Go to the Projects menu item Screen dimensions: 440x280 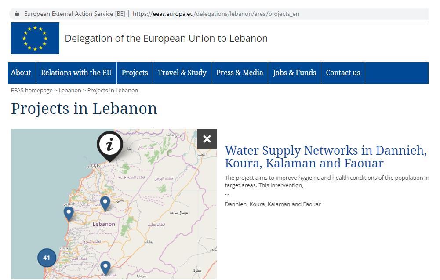pyautogui.click(x=135, y=73)
